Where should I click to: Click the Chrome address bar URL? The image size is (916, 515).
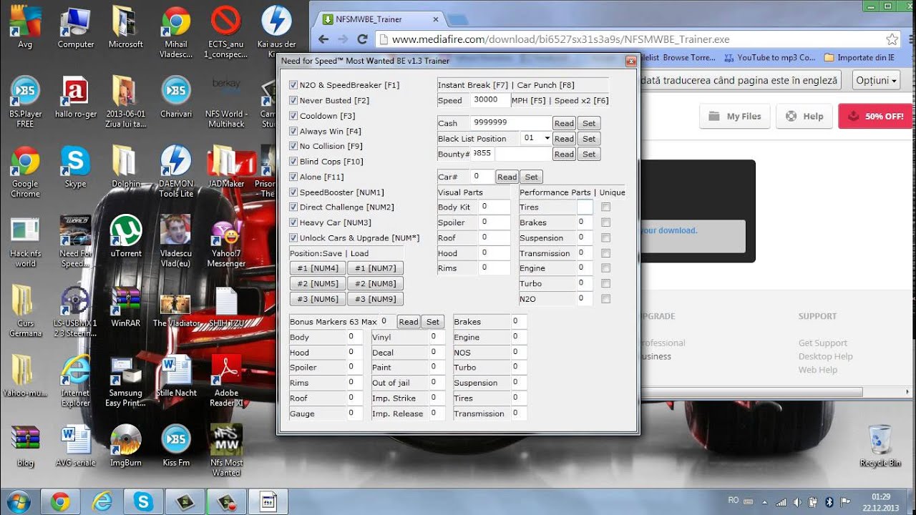pyautogui.click(x=560, y=39)
